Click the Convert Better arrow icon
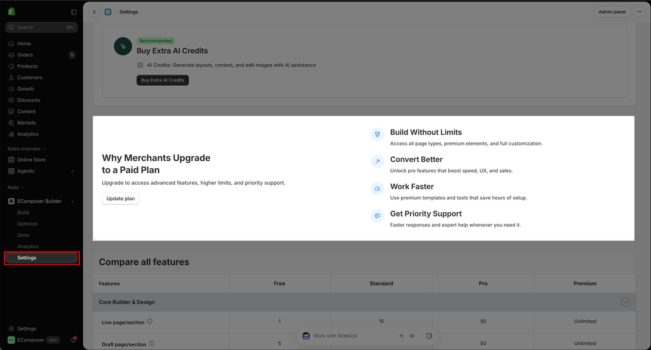The height and width of the screenshot is (350, 651). pyautogui.click(x=378, y=161)
